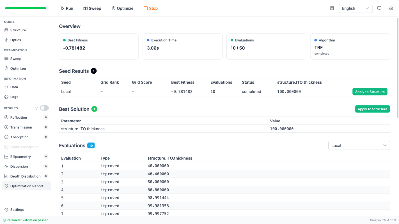Go to the Optimizer page
This screenshot has width=399, height=224.
click(18, 69)
